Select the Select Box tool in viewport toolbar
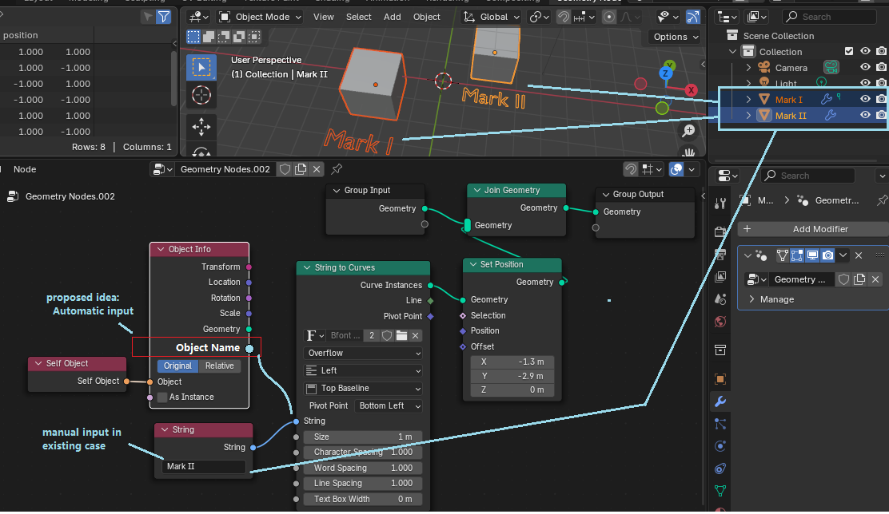This screenshot has height=514, width=889. [201, 67]
